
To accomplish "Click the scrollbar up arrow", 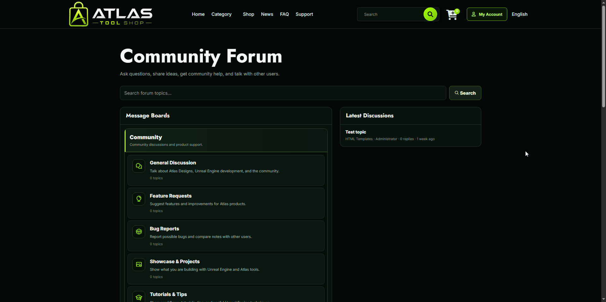I will click(x=603, y=2).
